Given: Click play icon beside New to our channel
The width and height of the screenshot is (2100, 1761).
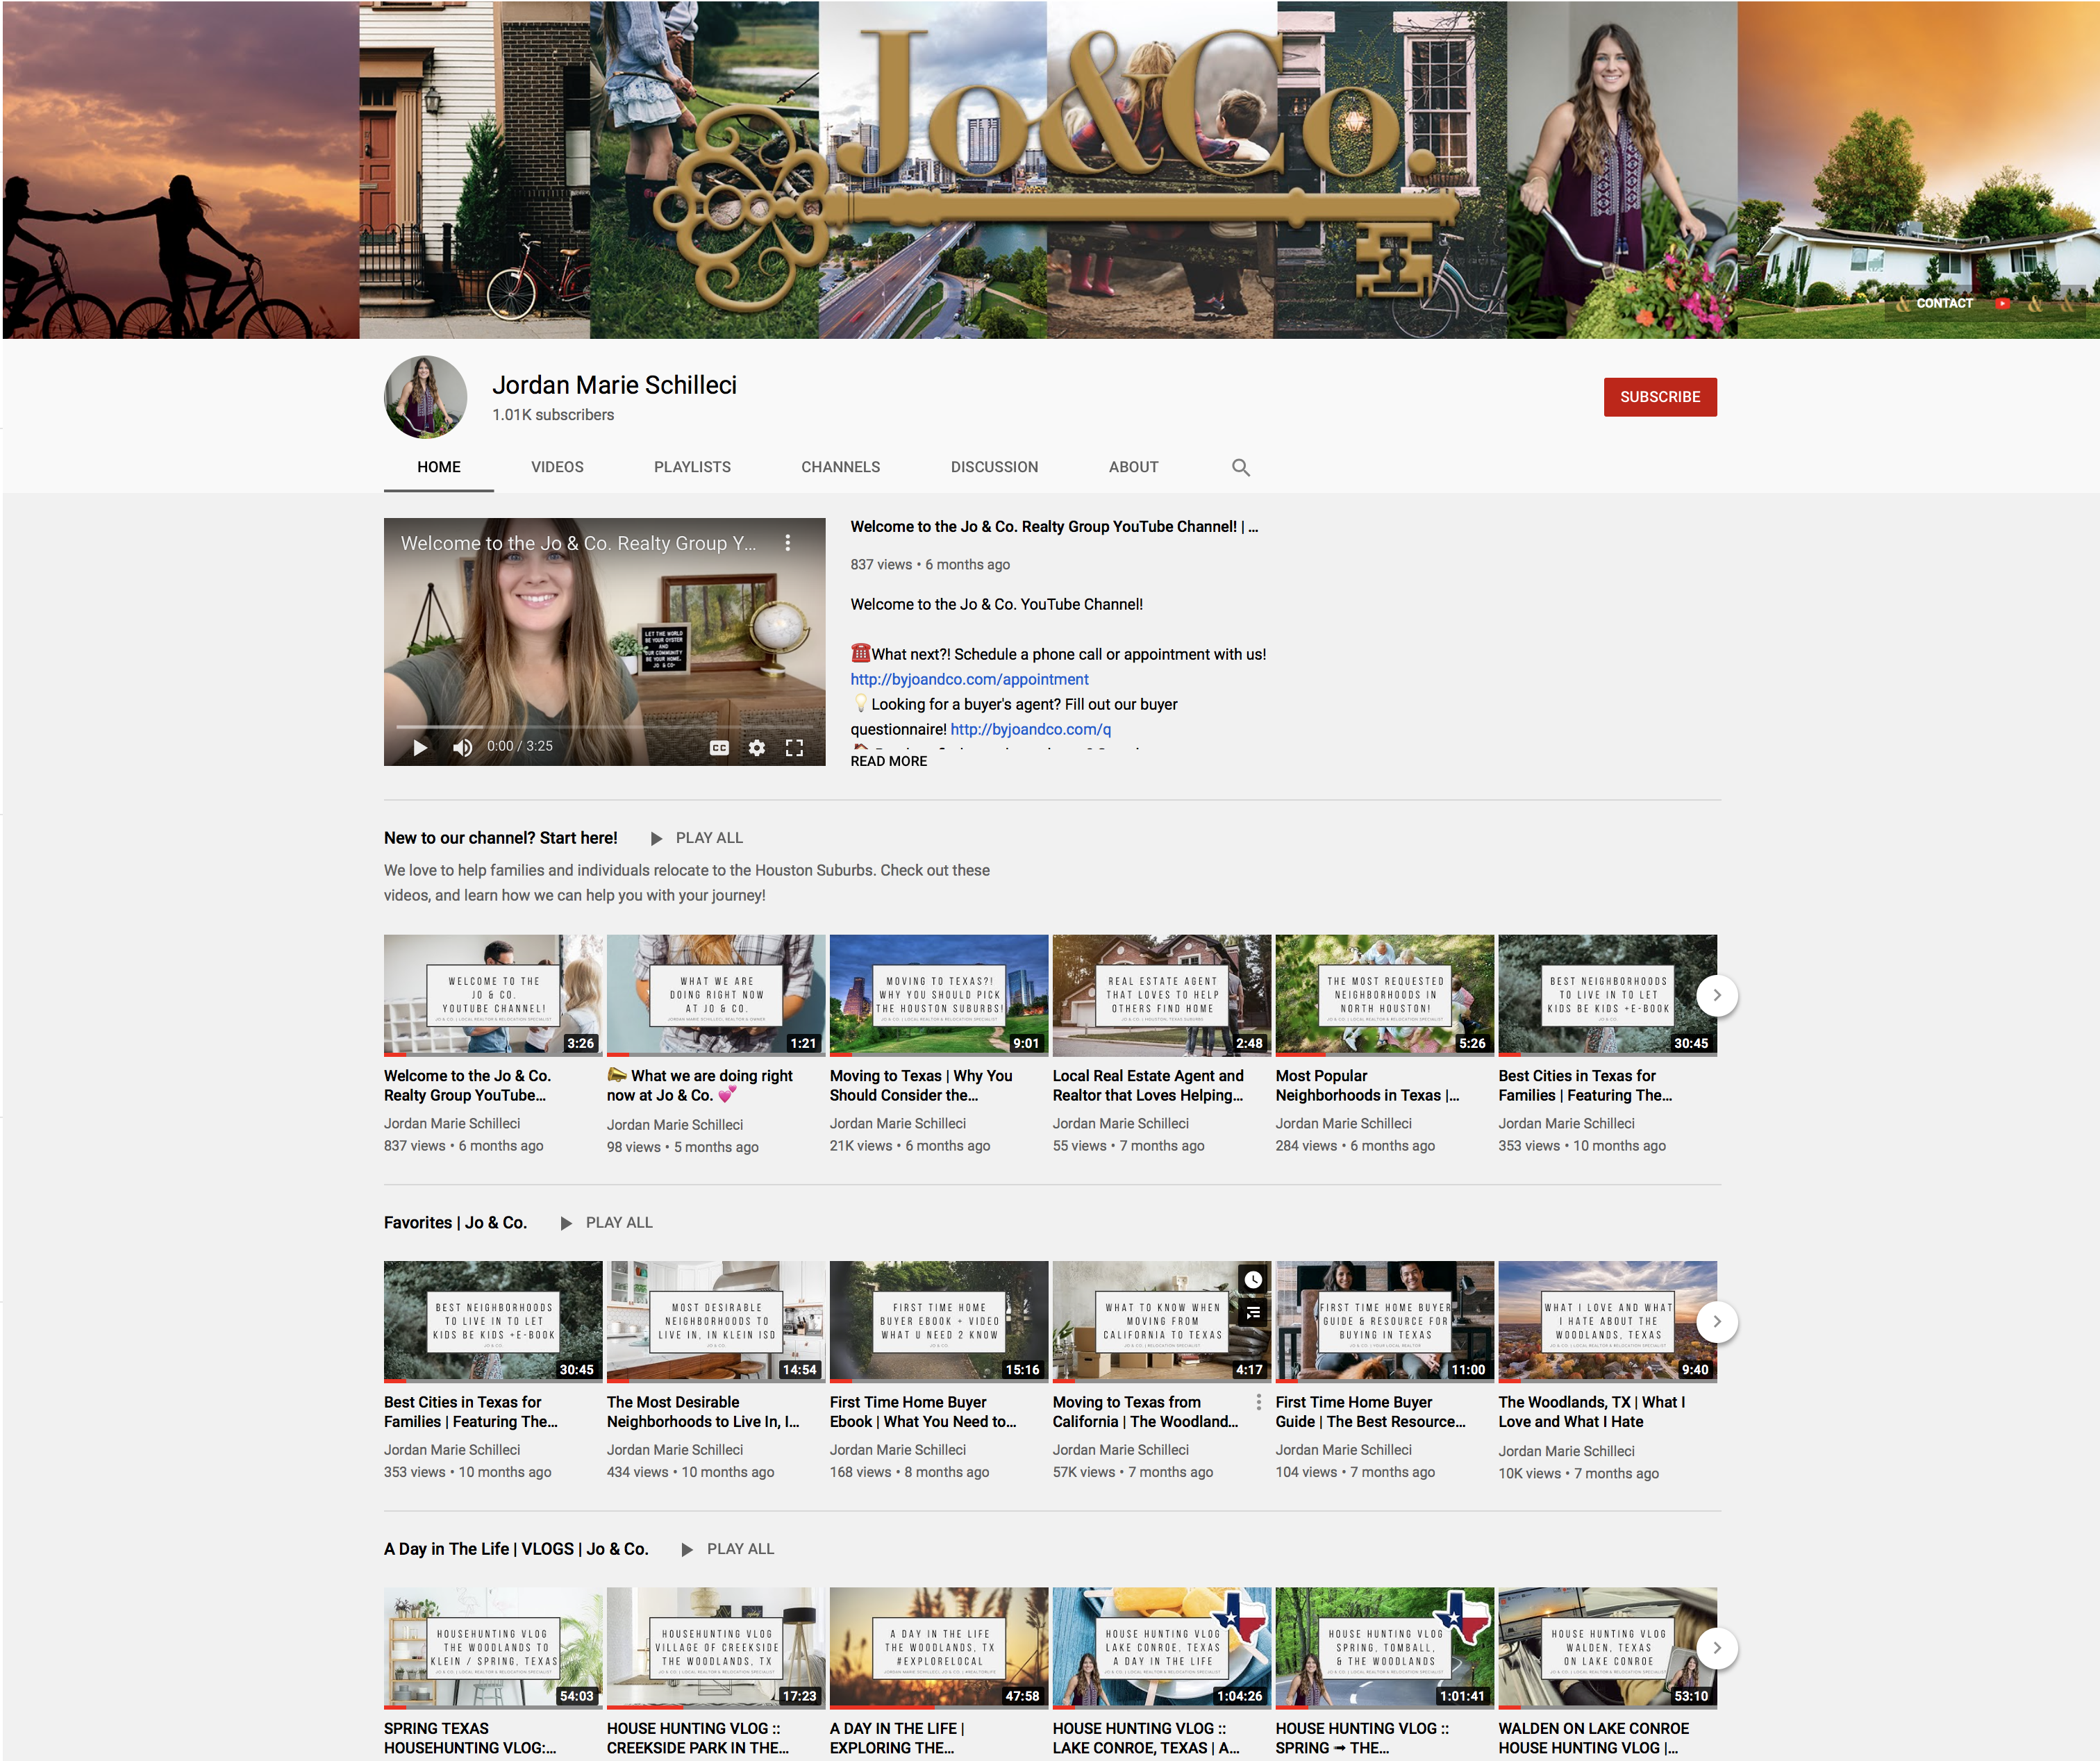Looking at the screenshot, I should pyautogui.click(x=656, y=839).
